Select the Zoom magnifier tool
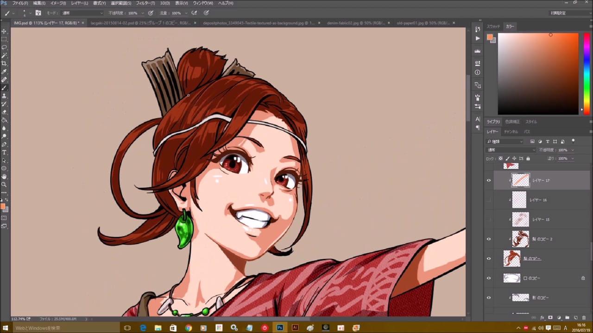 pyautogui.click(x=4, y=184)
